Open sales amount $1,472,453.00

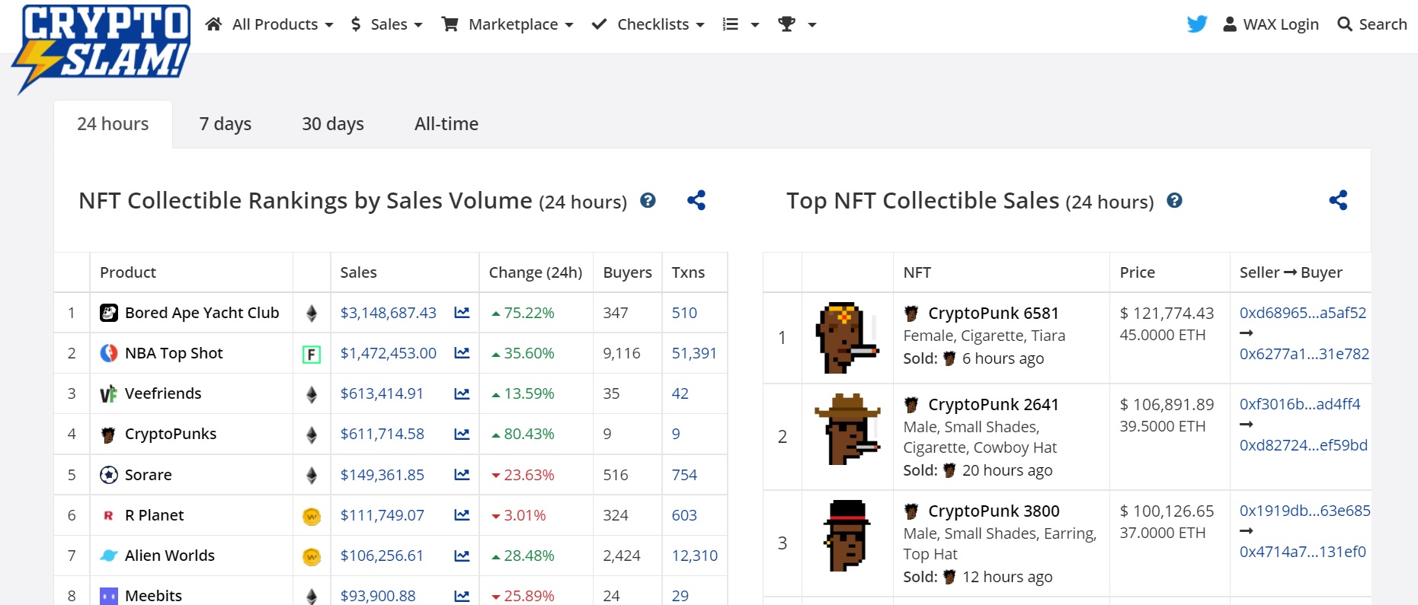tap(389, 353)
